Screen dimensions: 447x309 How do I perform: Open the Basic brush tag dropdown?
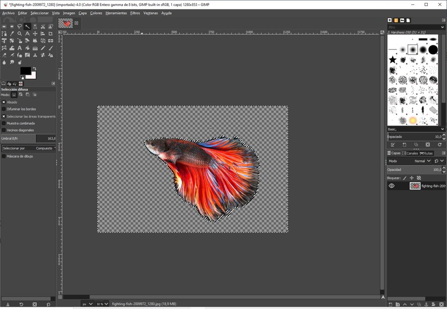click(416, 129)
